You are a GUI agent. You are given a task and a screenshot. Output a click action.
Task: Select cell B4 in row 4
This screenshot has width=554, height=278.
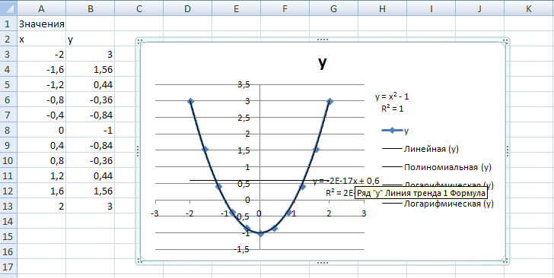click(x=90, y=70)
